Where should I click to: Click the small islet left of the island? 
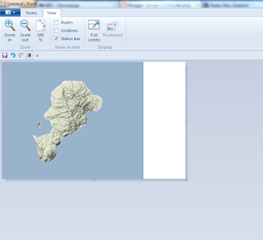click(x=38, y=125)
